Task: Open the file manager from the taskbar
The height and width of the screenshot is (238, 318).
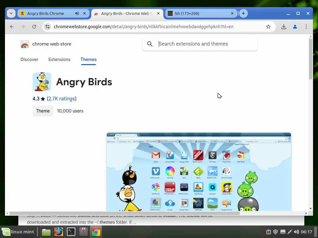Action: click(46, 232)
